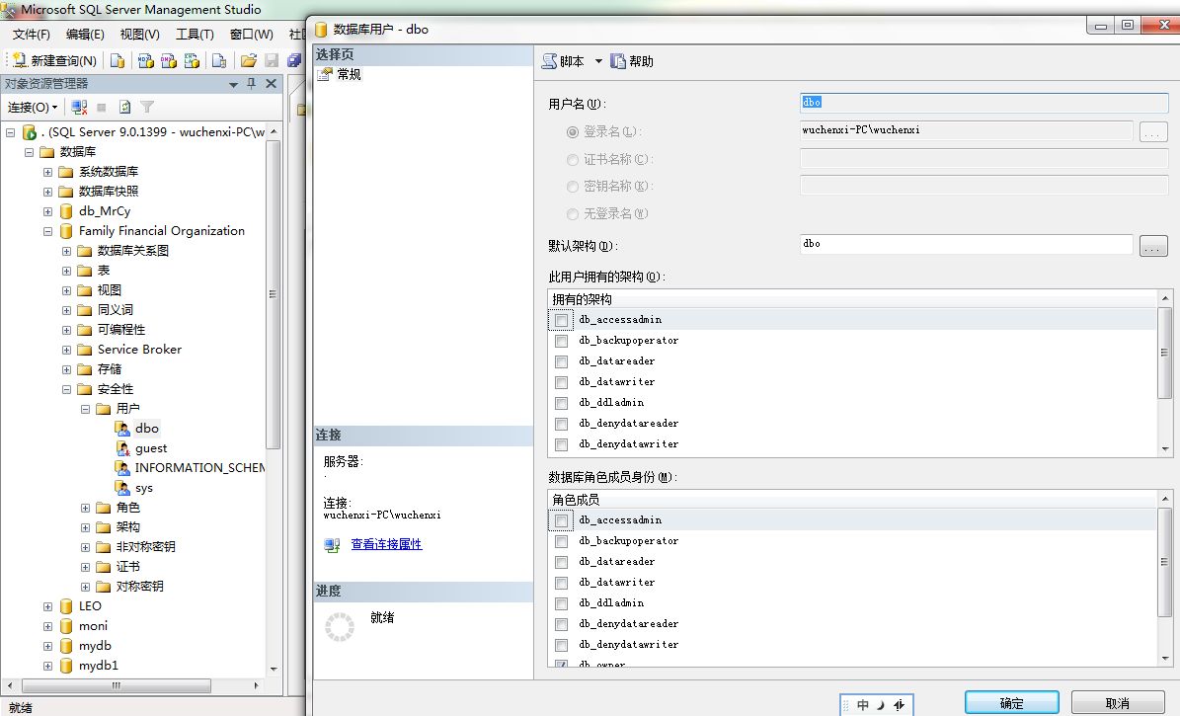Check db_datawriter under role members
The height and width of the screenshot is (716, 1180).
(x=562, y=583)
